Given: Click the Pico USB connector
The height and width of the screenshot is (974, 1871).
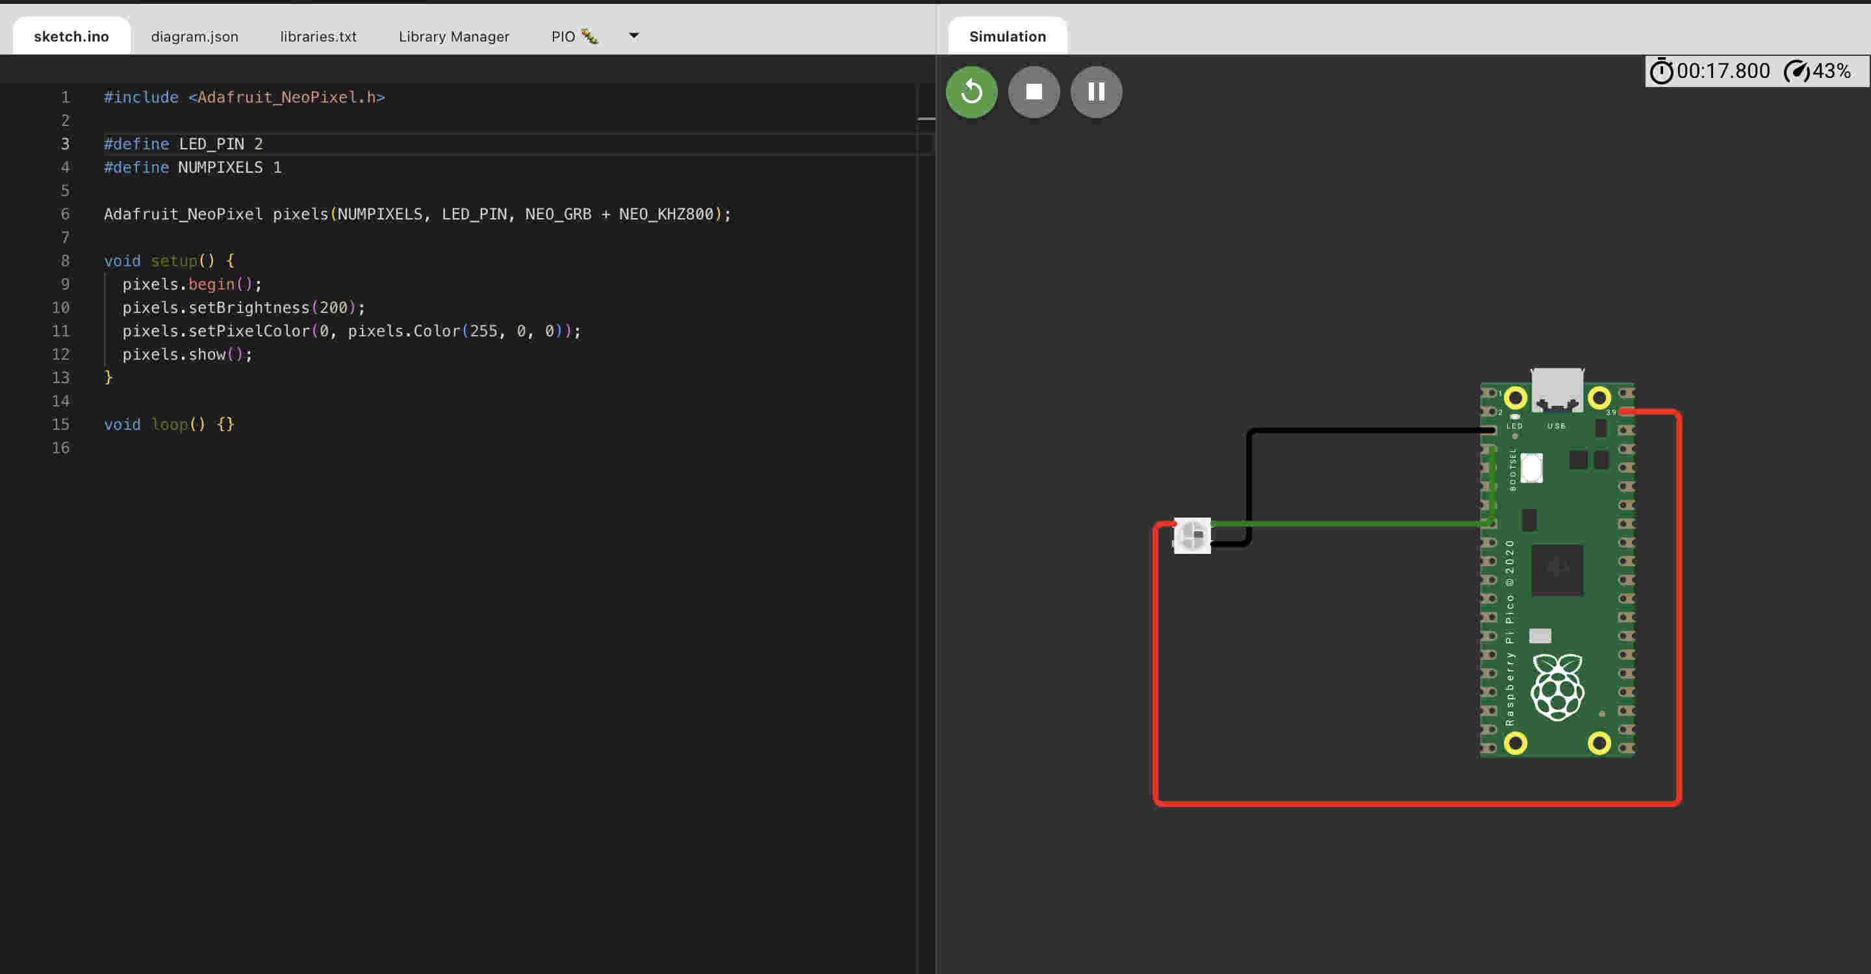Looking at the screenshot, I should pyautogui.click(x=1557, y=389).
